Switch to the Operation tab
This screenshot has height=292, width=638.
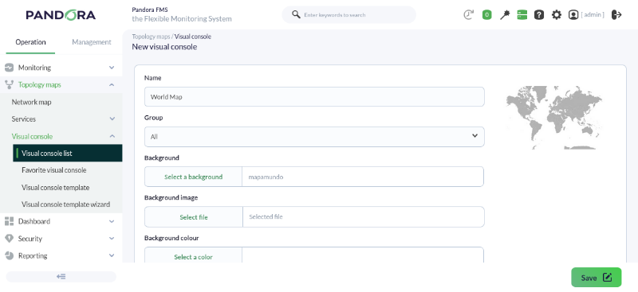tap(30, 42)
